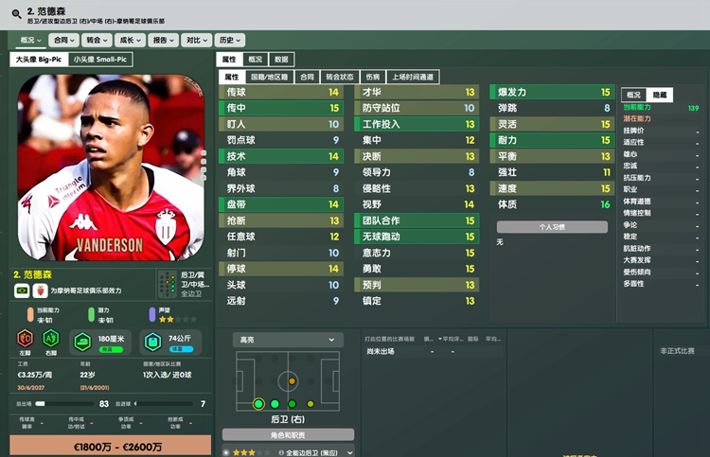Click the 个人习惯 button
Image resolution: width=710 pixels, height=457 pixels.
coord(552,227)
